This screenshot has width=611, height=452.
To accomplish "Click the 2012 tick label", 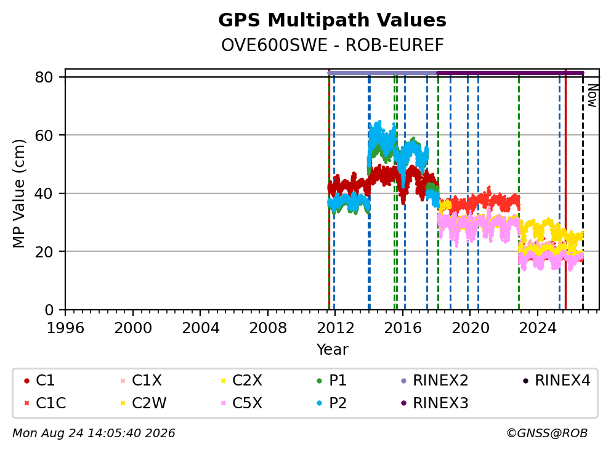I will 336,328.
